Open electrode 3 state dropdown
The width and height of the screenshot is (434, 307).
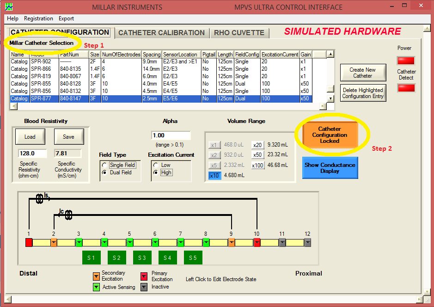[79, 243]
